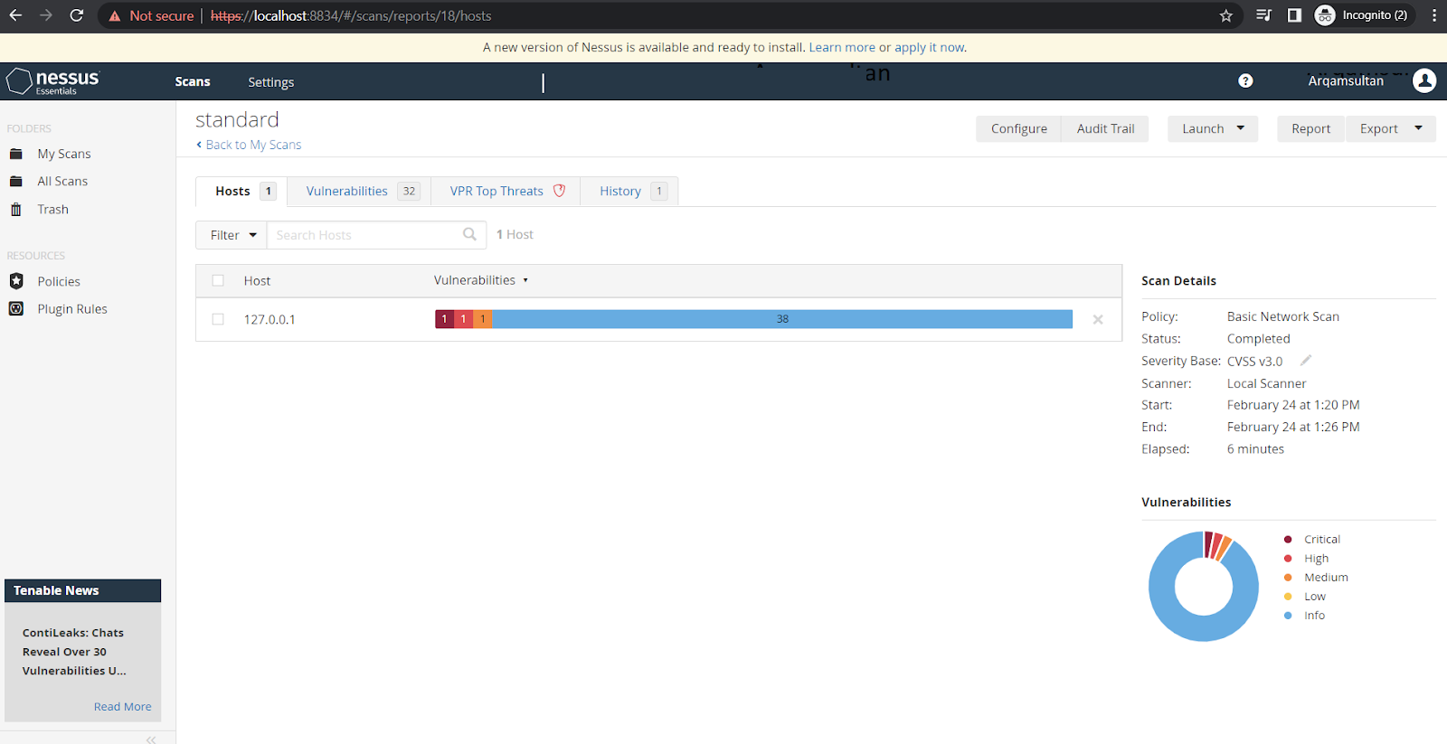Click the Audit Trail button
This screenshot has height=744, width=1447.
pyautogui.click(x=1105, y=128)
